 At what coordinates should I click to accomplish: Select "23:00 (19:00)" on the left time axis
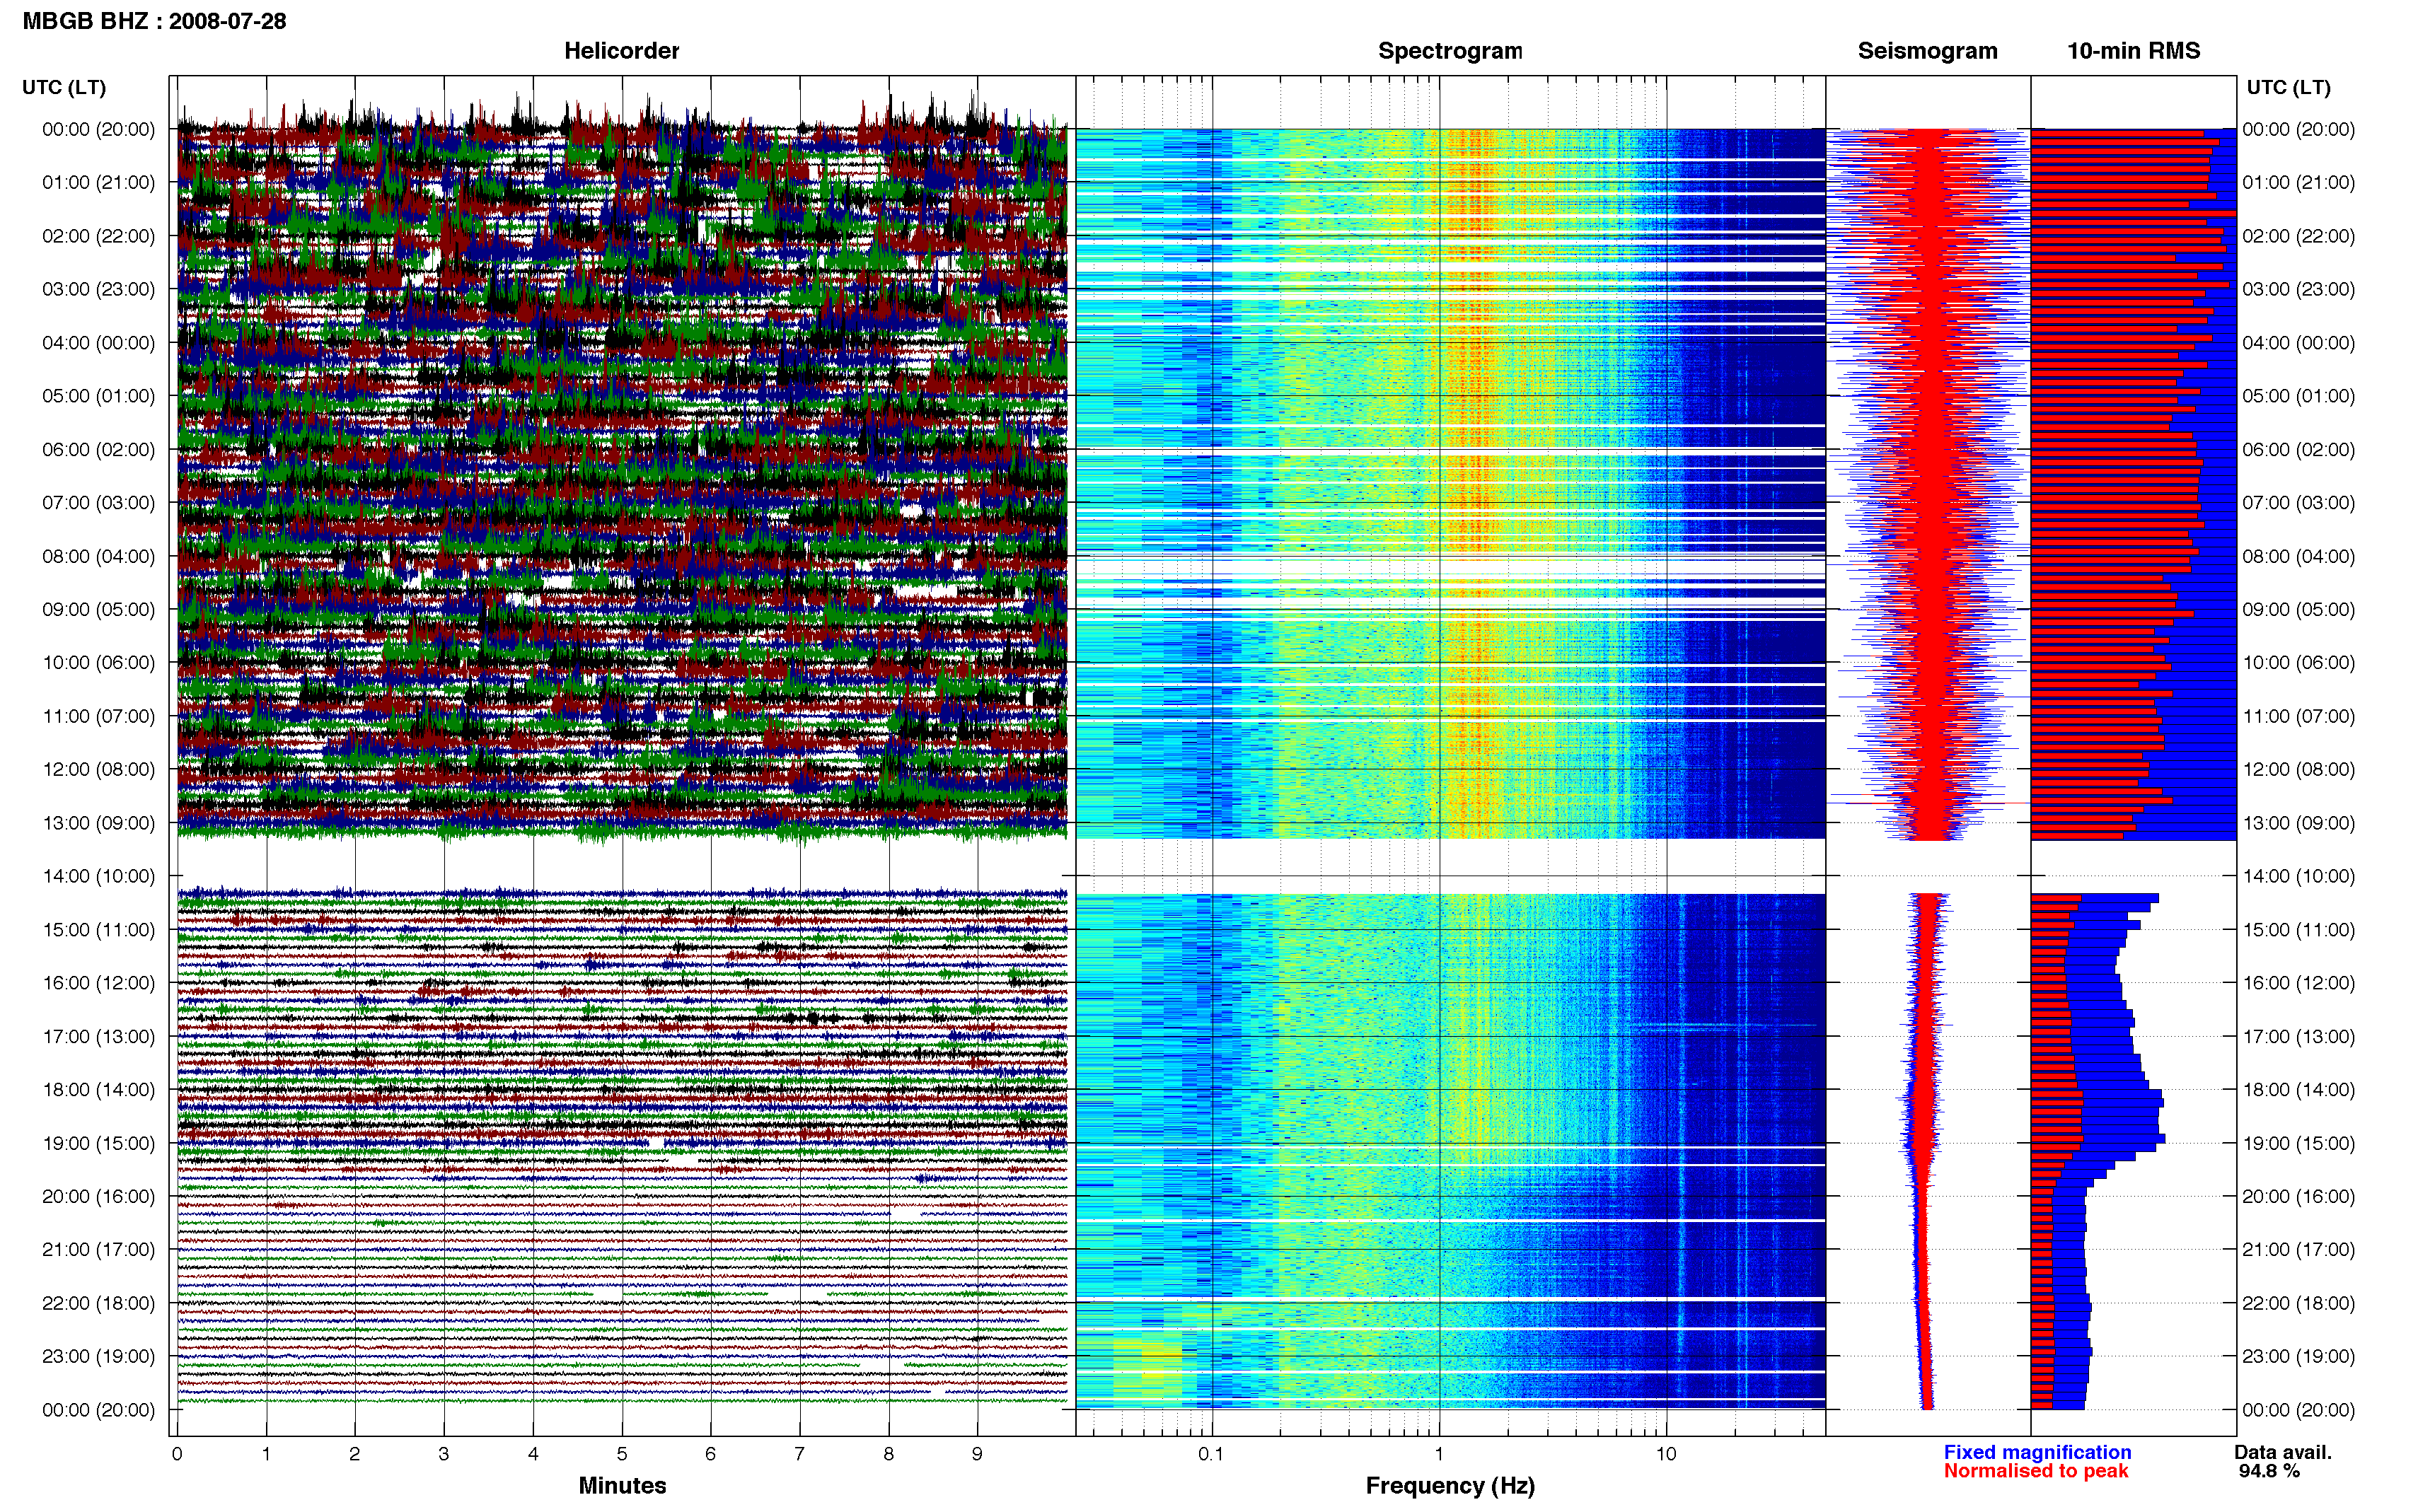[x=99, y=1357]
